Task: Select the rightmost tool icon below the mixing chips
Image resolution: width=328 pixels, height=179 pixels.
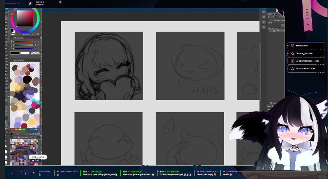Action: [x=38, y=134]
